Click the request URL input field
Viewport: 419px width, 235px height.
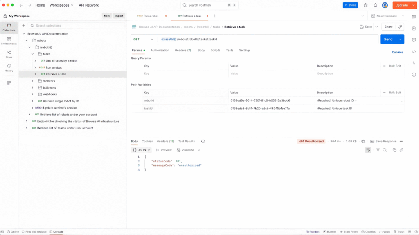click(x=266, y=39)
